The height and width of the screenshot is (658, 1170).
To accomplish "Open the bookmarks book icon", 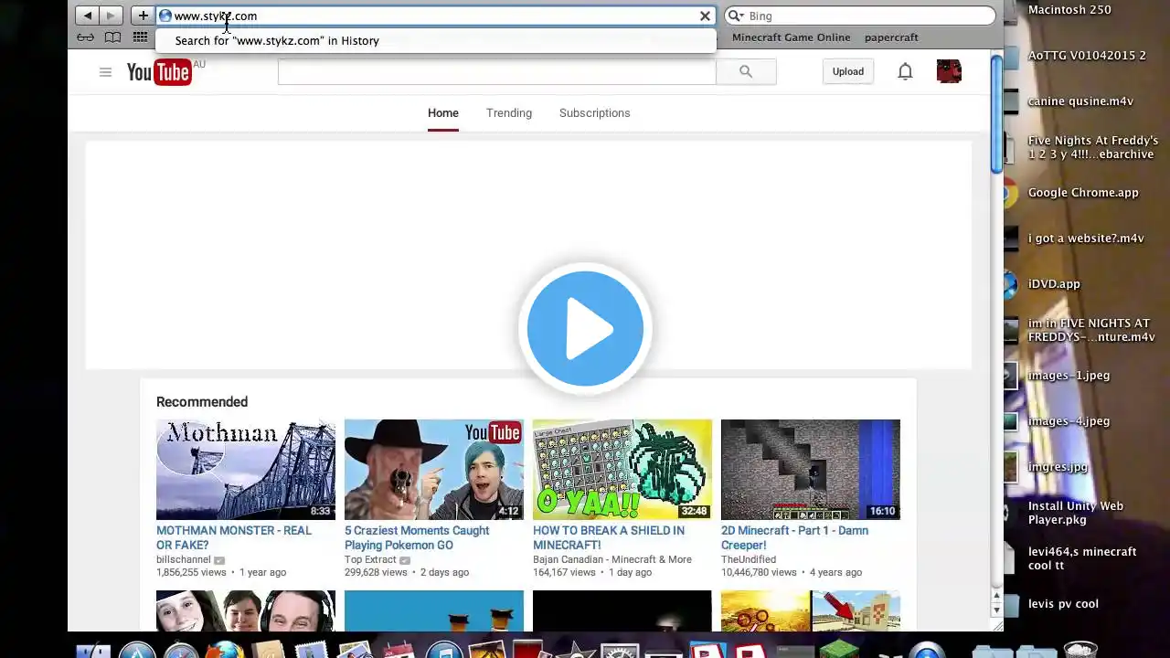I will [x=112, y=37].
